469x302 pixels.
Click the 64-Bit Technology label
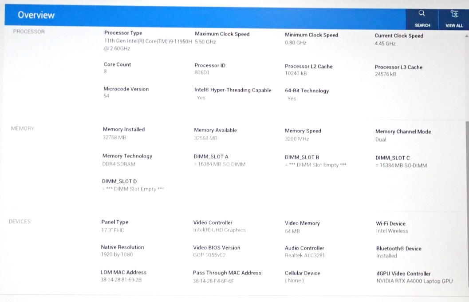pyautogui.click(x=307, y=91)
